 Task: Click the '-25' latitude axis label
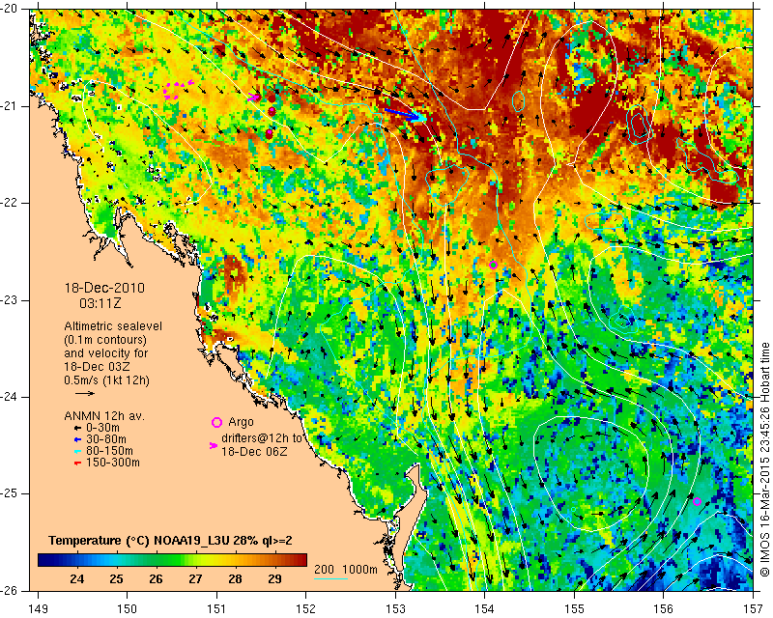click(x=9, y=493)
